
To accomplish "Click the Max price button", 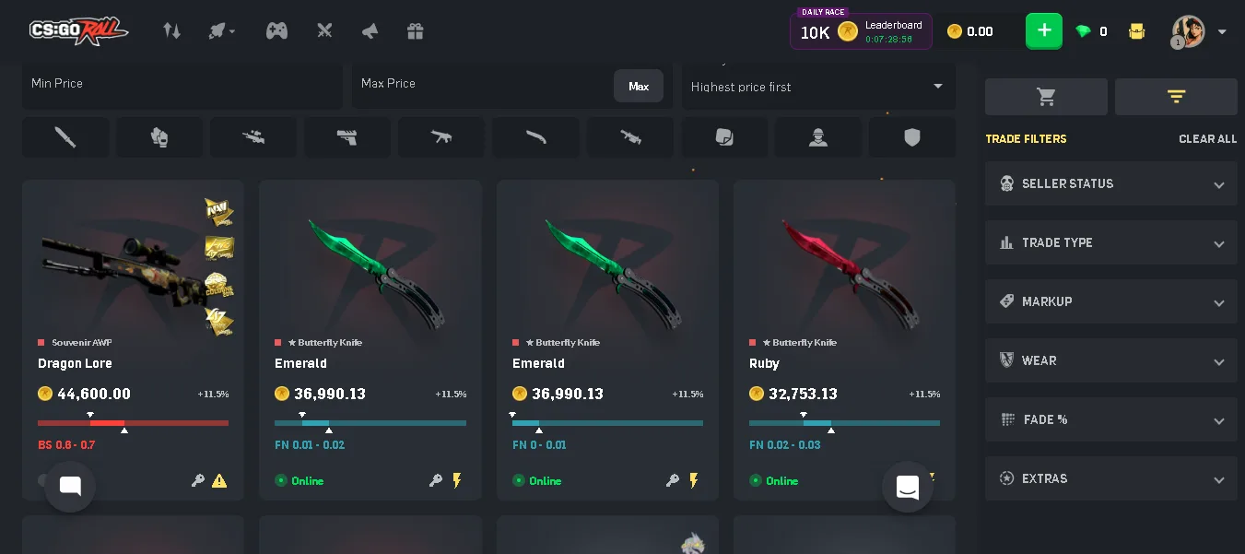I will pyautogui.click(x=639, y=86).
